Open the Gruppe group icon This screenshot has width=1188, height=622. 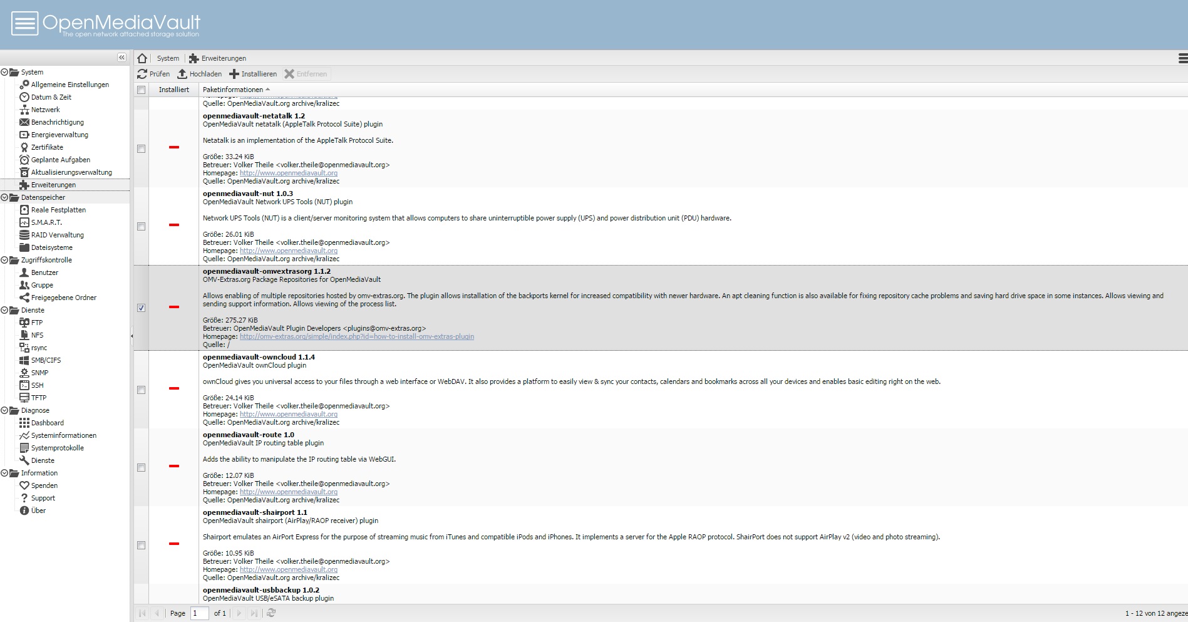24,285
